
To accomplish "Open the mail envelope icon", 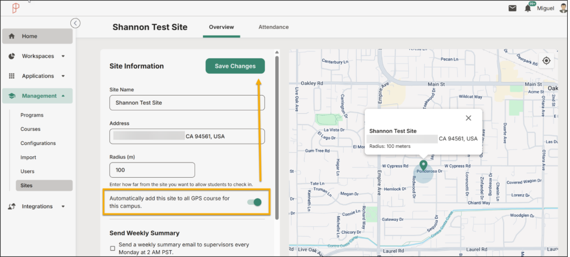I will [512, 8].
